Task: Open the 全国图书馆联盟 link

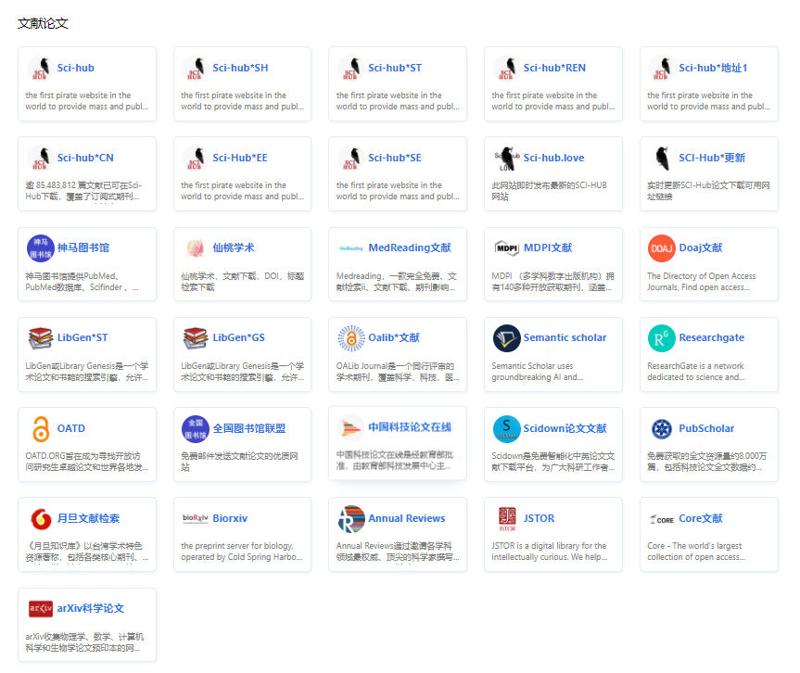Action: pos(249,428)
